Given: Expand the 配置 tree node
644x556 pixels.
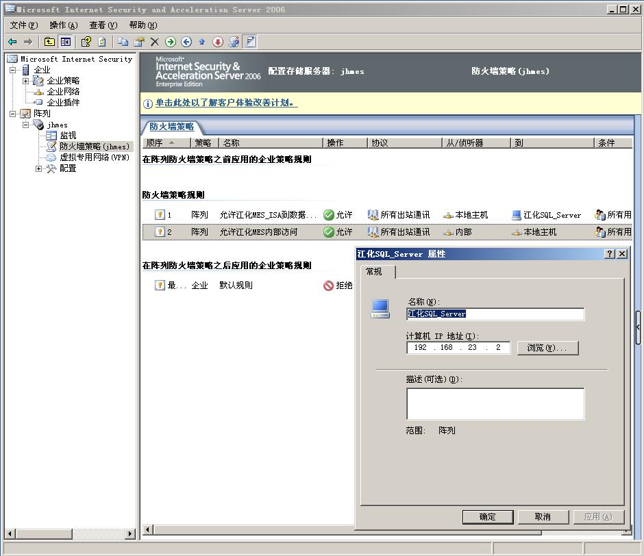Looking at the screenshot, I should point(38,168).
